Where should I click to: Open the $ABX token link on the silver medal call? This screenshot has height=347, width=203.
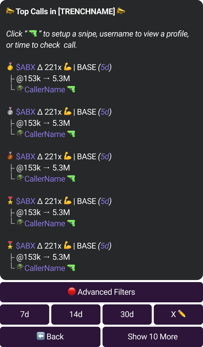[x=26, y=112]
